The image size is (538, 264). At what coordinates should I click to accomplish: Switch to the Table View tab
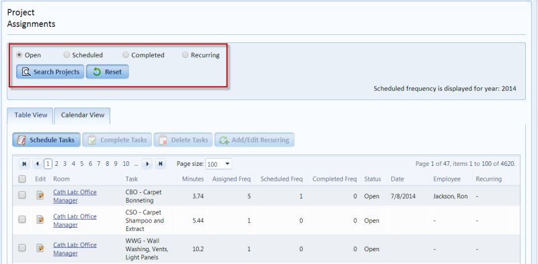click(x=30, y=115)
